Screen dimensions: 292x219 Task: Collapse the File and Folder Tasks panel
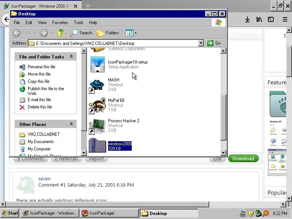pyautogui.click(x=71, y=57)
